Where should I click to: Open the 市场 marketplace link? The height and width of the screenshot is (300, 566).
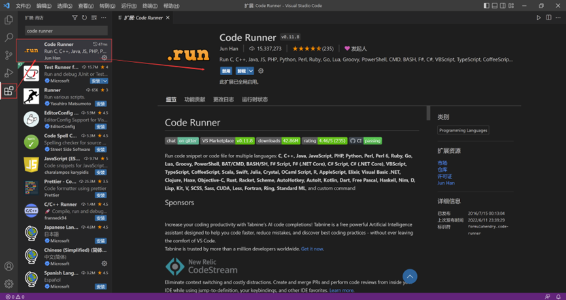442,163
